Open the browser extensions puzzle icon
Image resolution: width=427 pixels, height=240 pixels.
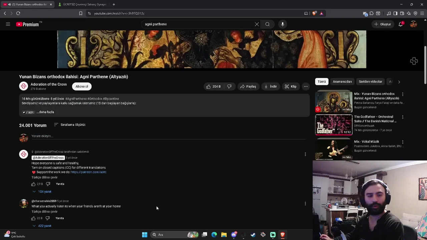tap(371, 13)
